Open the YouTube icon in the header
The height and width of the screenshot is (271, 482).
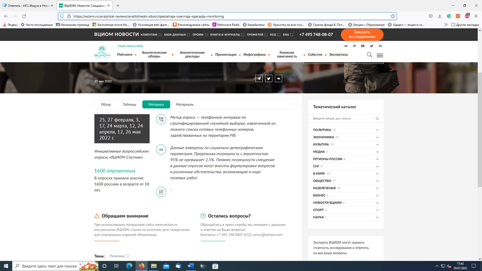pyautogui.click(x=363, y=46)
